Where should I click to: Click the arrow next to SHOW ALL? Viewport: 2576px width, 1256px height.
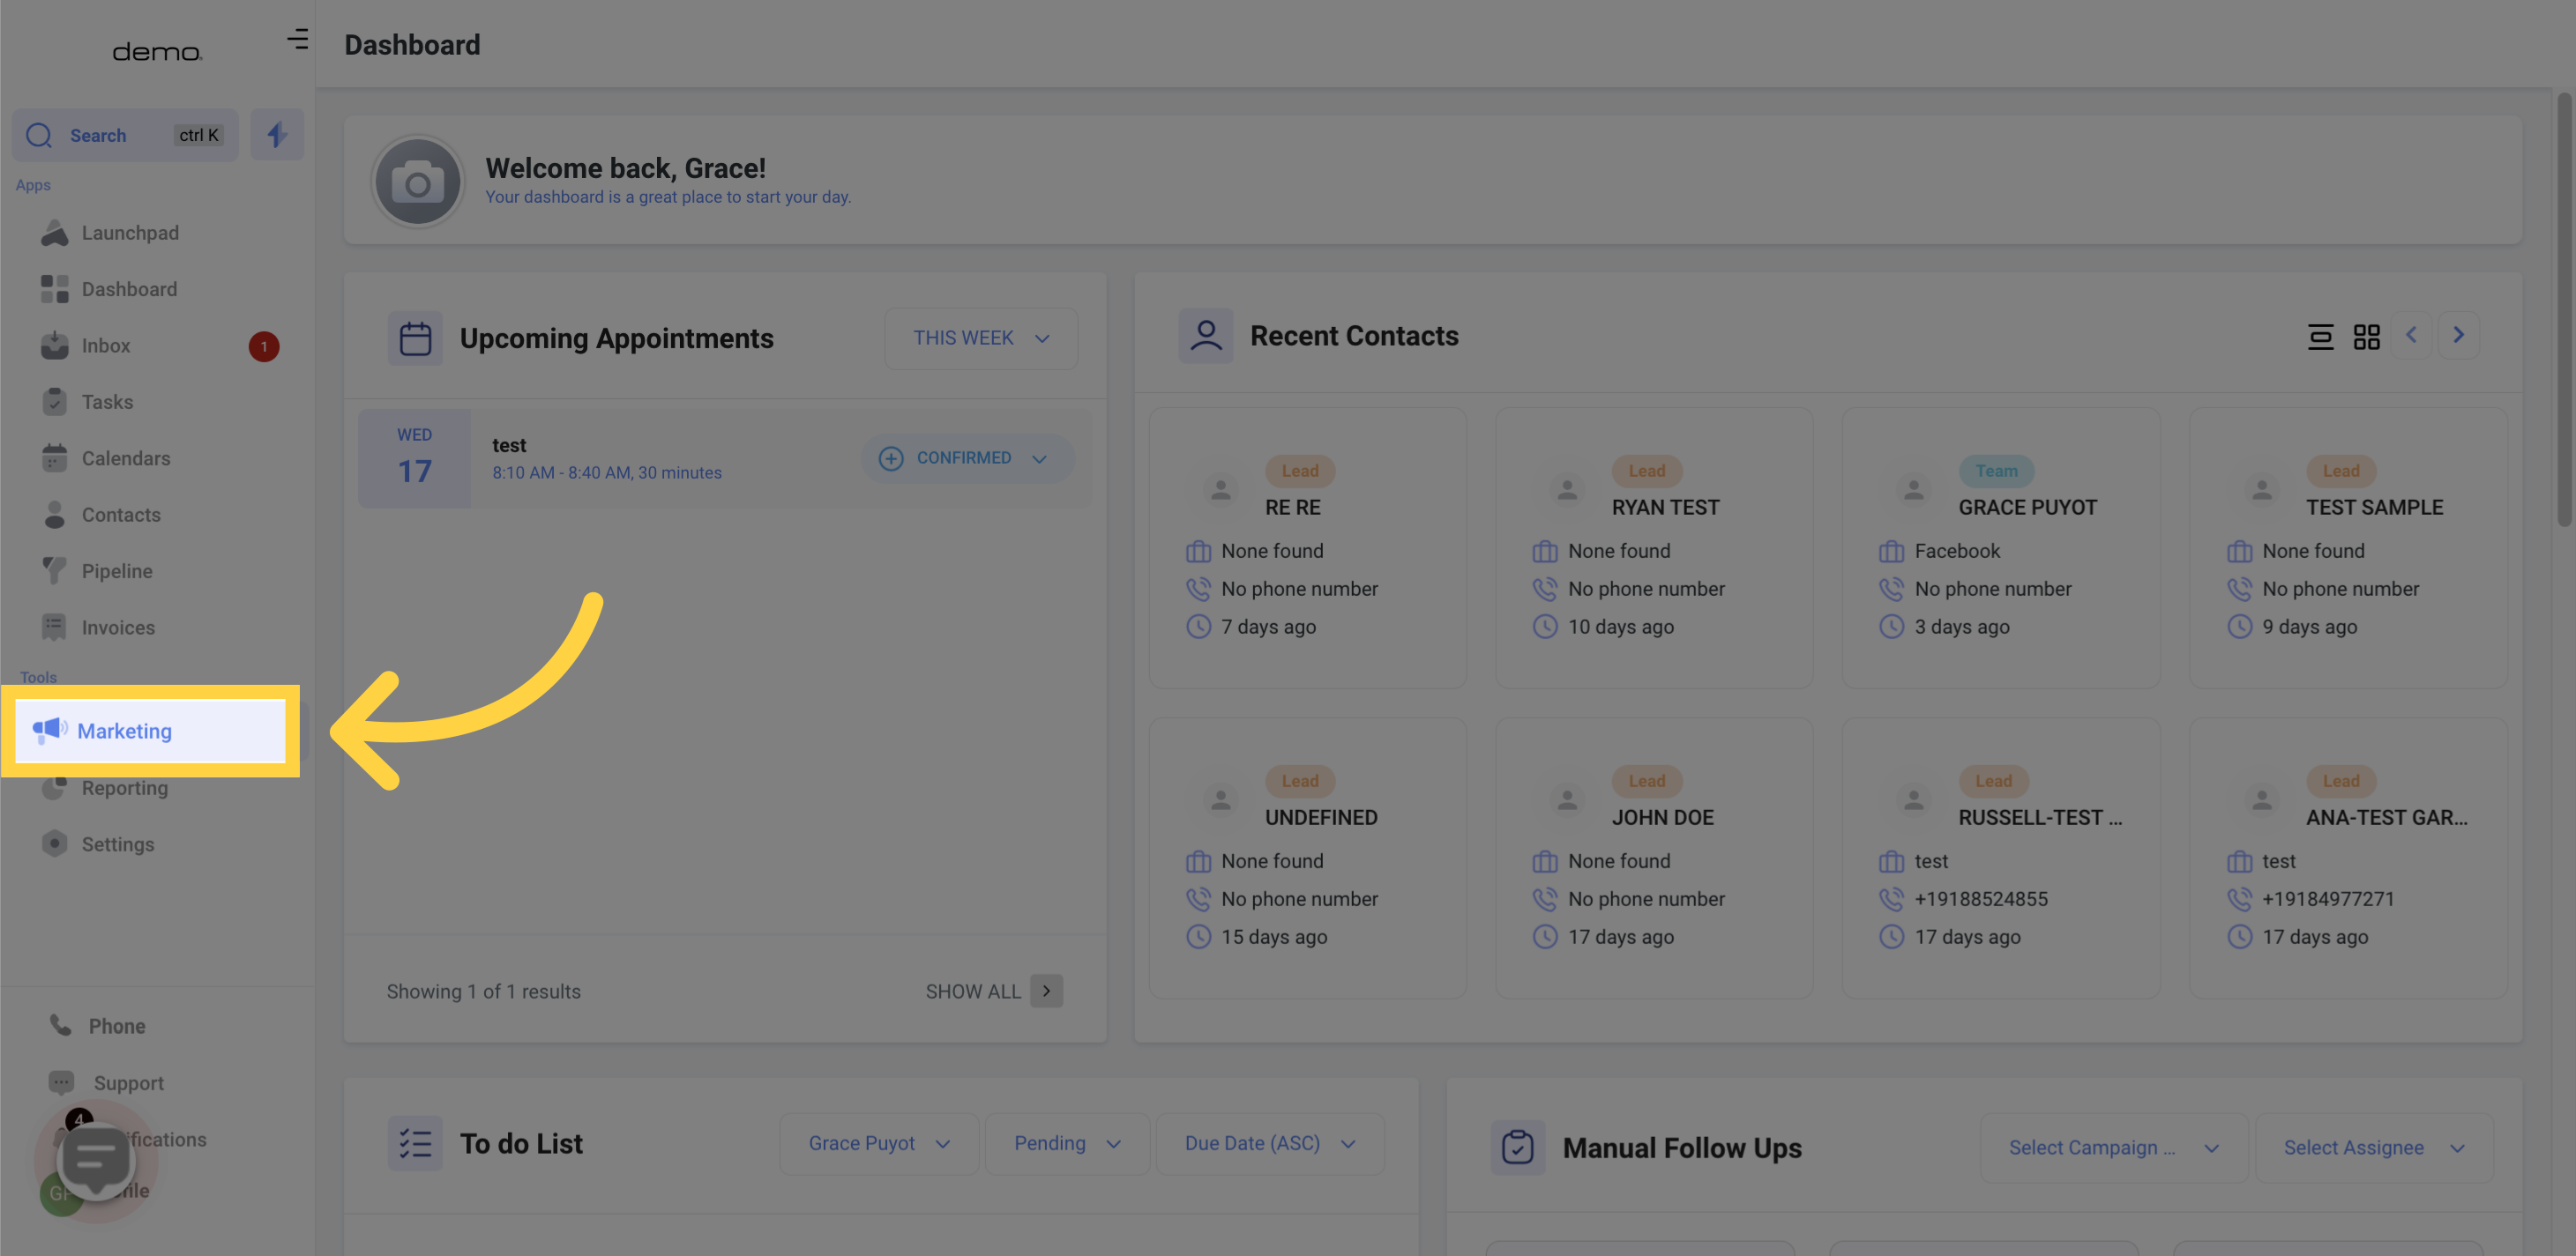pos(1046,992)
